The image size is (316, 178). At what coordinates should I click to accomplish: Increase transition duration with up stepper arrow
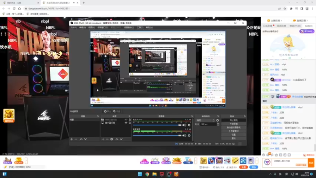218,123
